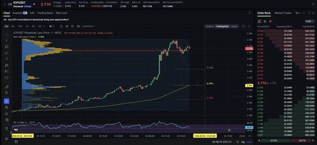Screen dimensions: 317x145
Task: Toggle the magnet snap mode
Action: (x=6, y=101)
